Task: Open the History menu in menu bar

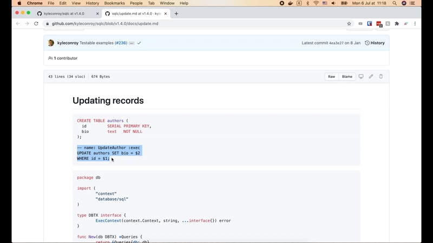Action: [93, 3]
